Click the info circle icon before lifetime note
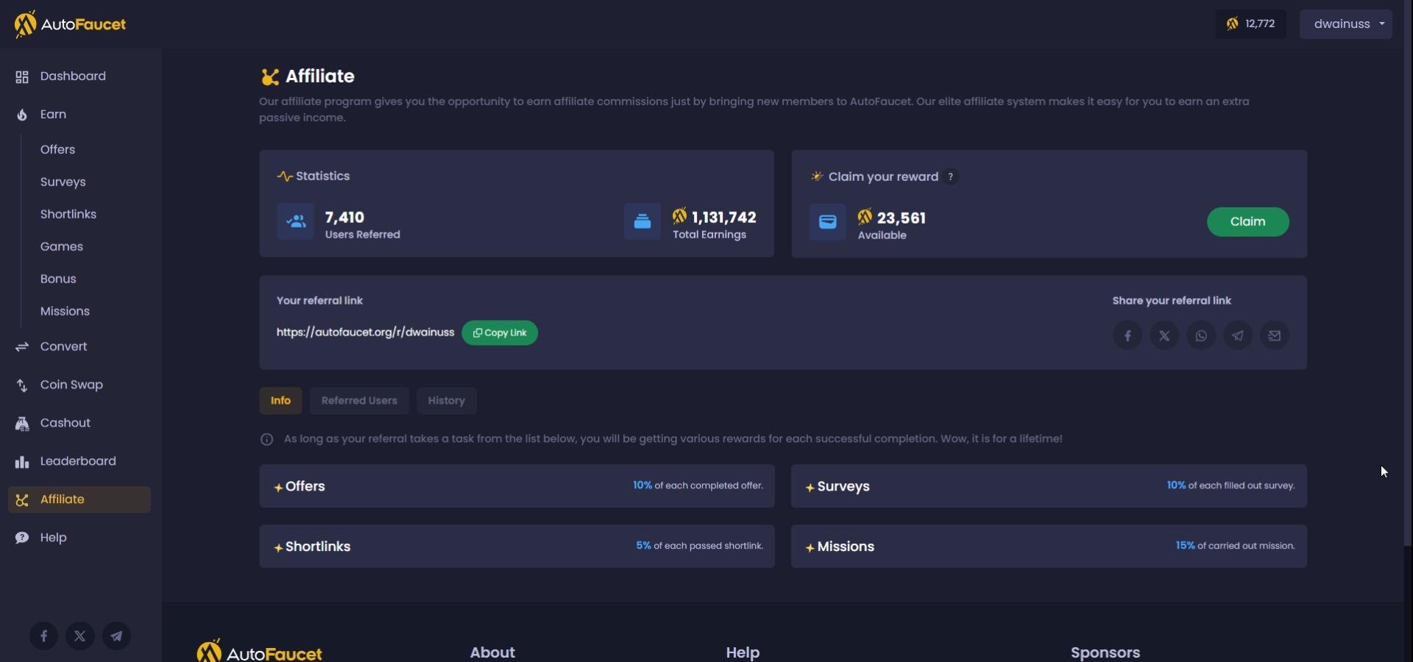Screen dimensions: 1413x662 pyautogui.click(x=267, y=440)
